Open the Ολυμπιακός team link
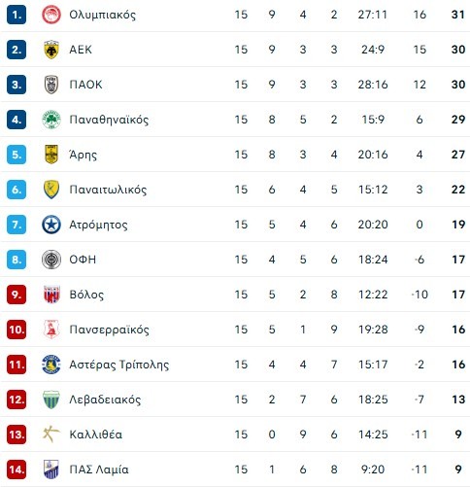The image size is (470, 487). coord(103,15)
